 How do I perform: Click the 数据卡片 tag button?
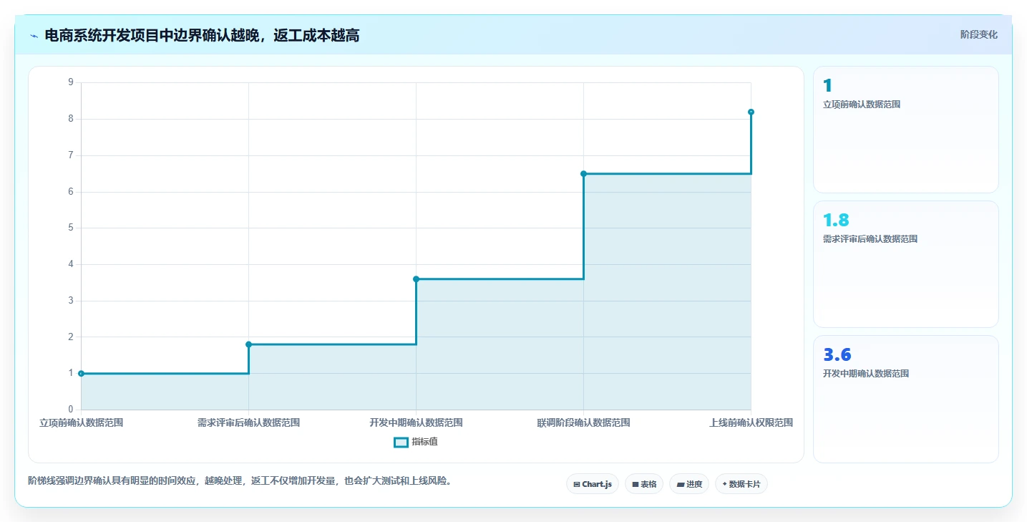coord(741,484)
